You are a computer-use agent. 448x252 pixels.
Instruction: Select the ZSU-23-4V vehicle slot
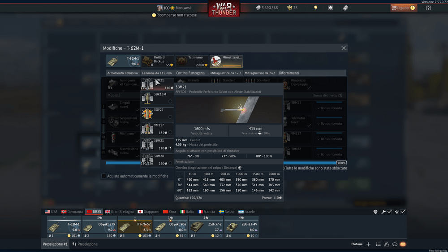click(x=241, y=227)
